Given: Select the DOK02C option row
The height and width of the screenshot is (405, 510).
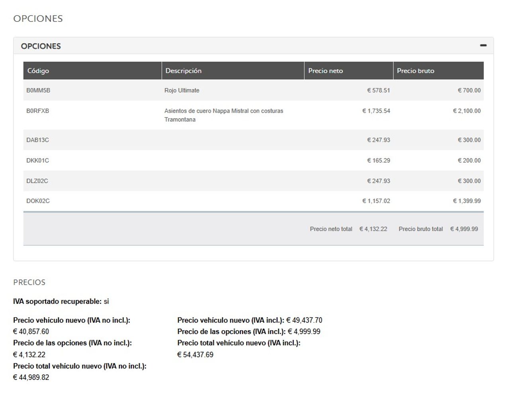Looking at the screenshot, I should (x=253, y=201).
